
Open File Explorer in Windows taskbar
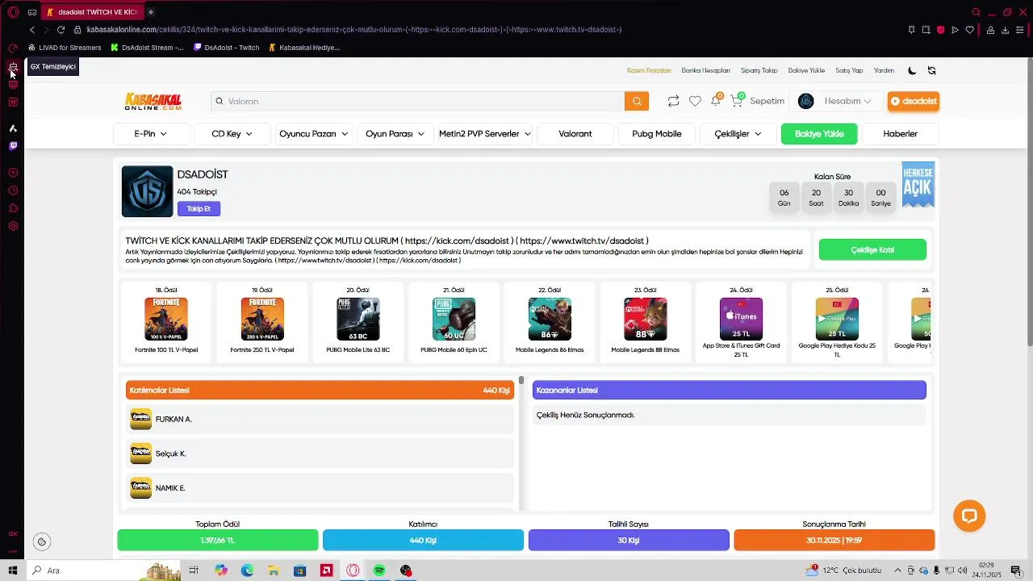click(274, 571)
